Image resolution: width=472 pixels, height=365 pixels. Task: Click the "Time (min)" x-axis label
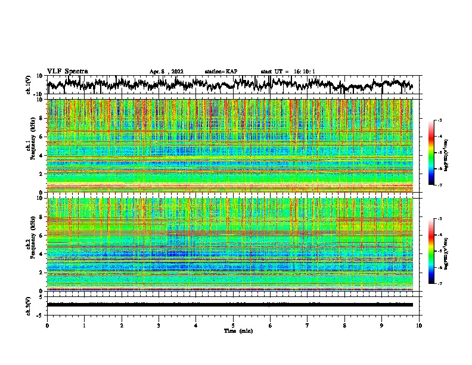[x=238, y=331]
